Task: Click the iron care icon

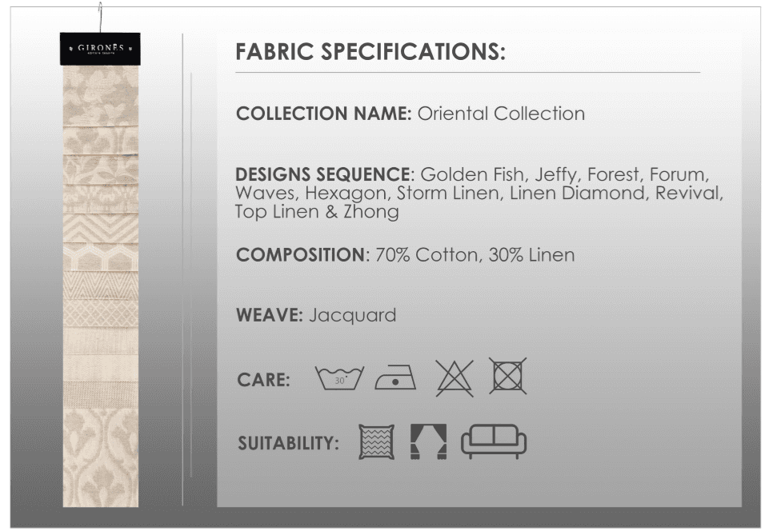Action: (x=395, y=377)
